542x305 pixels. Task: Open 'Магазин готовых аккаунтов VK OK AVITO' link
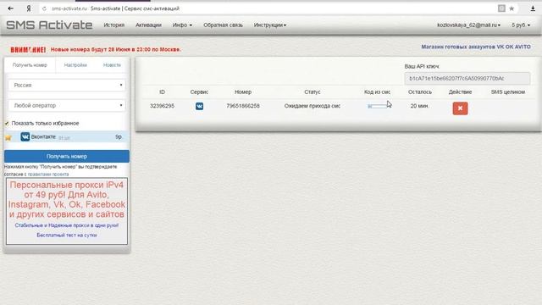coord(476,47)
